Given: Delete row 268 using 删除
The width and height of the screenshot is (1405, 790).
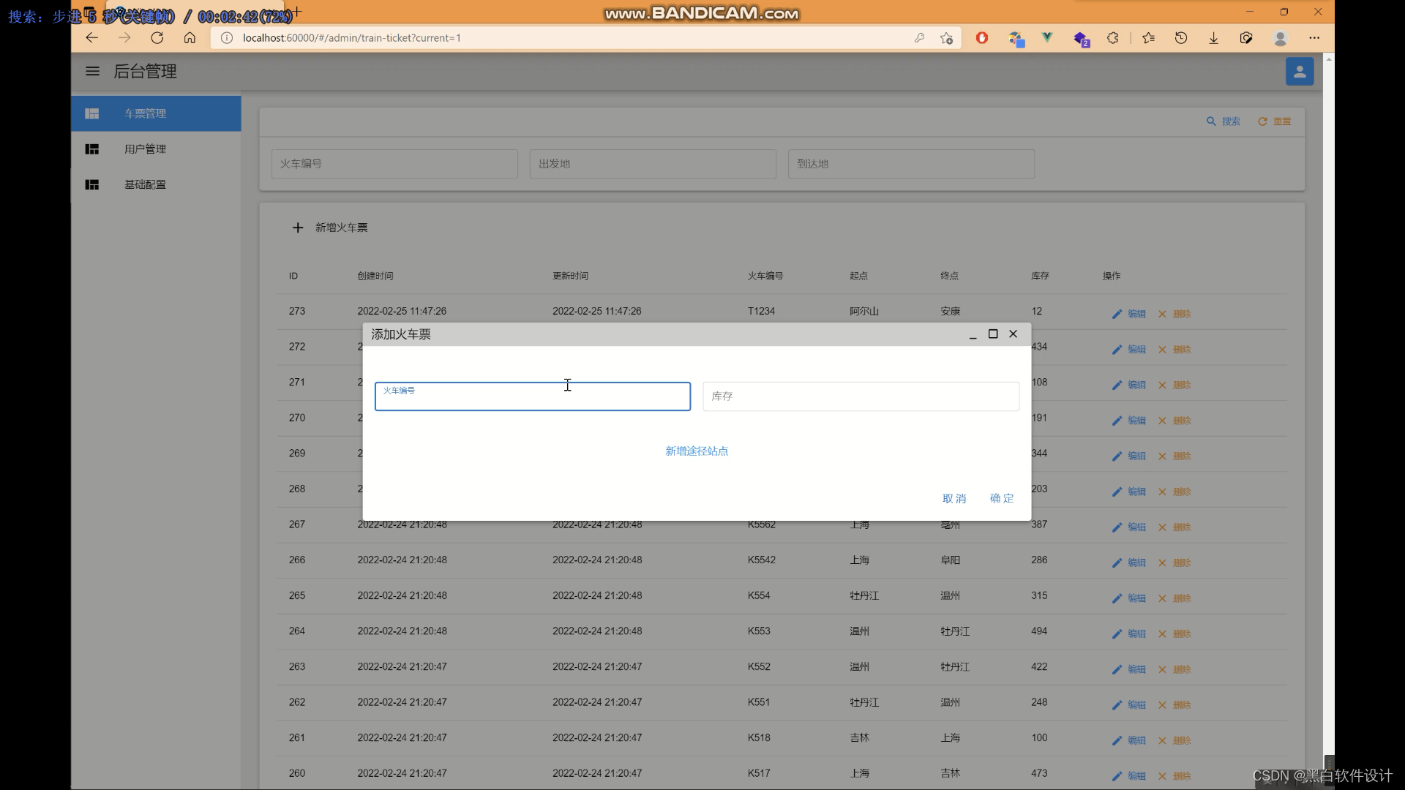Looking at the screenshot, I should pos(1174,492).
